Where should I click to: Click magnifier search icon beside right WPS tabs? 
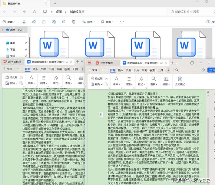tap(177, 70)
